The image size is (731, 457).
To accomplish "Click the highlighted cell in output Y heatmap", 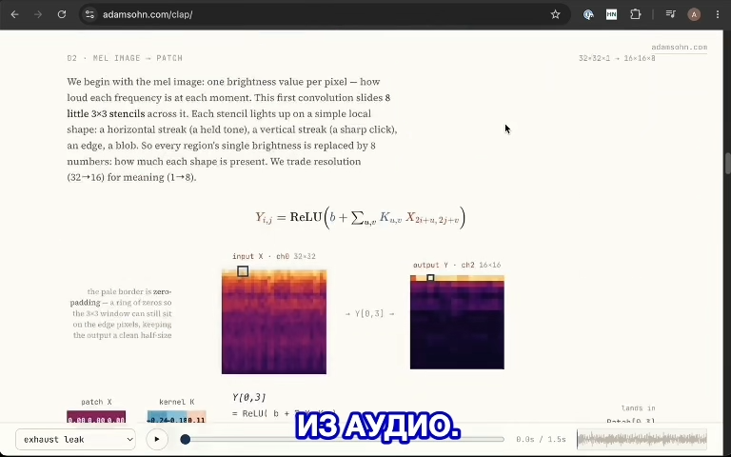I will click(x=430, y=278).
